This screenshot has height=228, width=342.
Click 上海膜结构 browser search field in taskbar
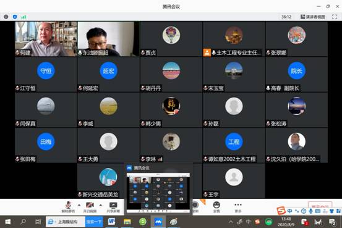(66, 222)
